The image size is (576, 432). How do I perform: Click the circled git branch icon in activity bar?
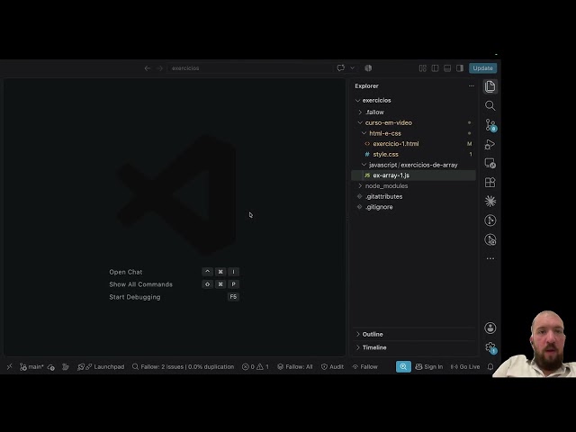pyautogui.click(x=490, y=220)
